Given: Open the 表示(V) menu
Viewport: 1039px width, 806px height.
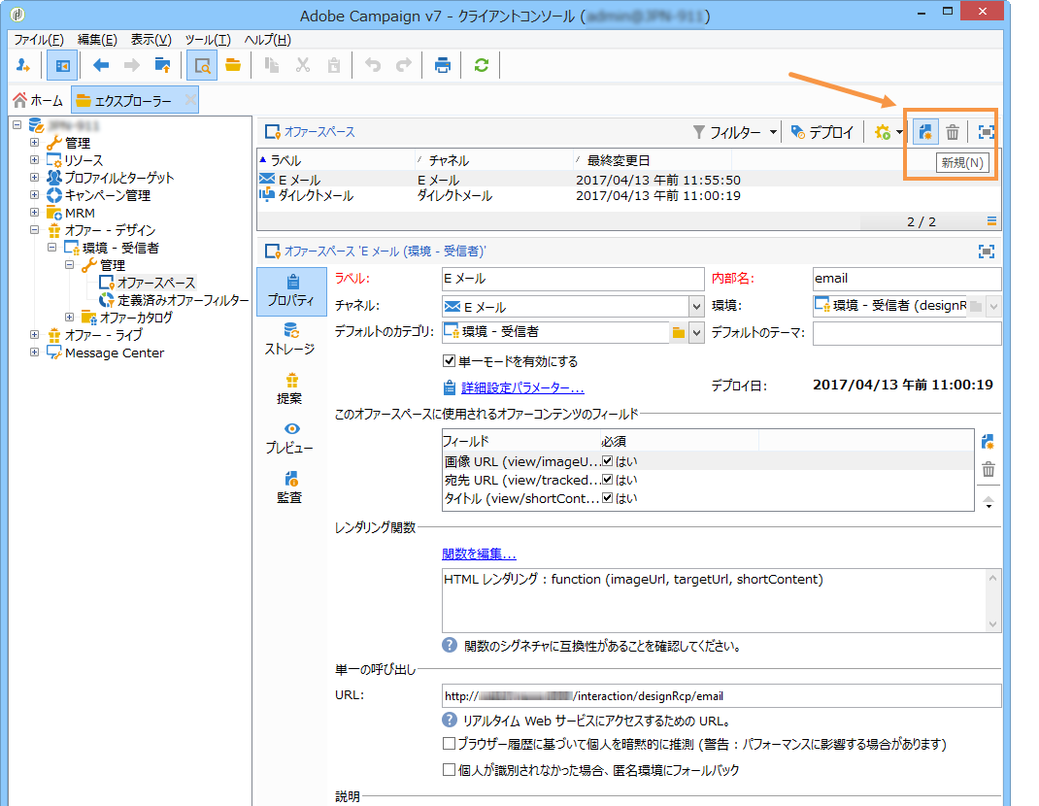Looking at the screenshot, I should [151, 40].
